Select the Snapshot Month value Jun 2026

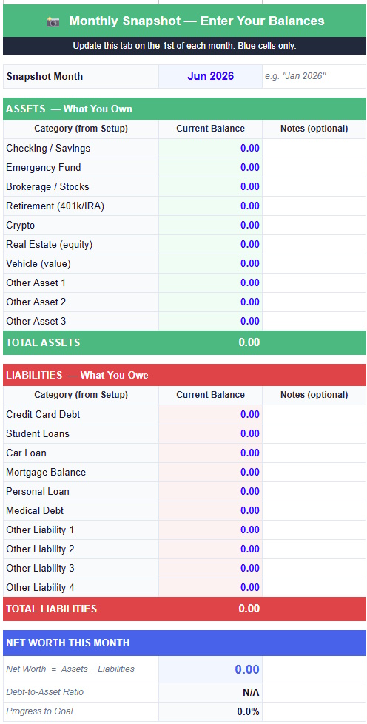click(210, 76)
